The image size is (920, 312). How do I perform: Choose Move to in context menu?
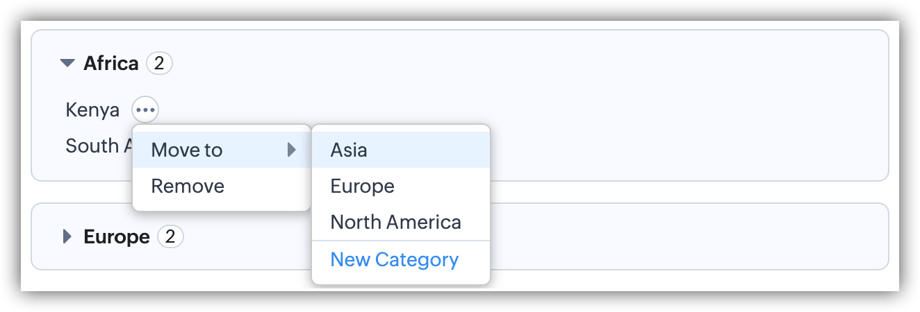coord(188,150)
